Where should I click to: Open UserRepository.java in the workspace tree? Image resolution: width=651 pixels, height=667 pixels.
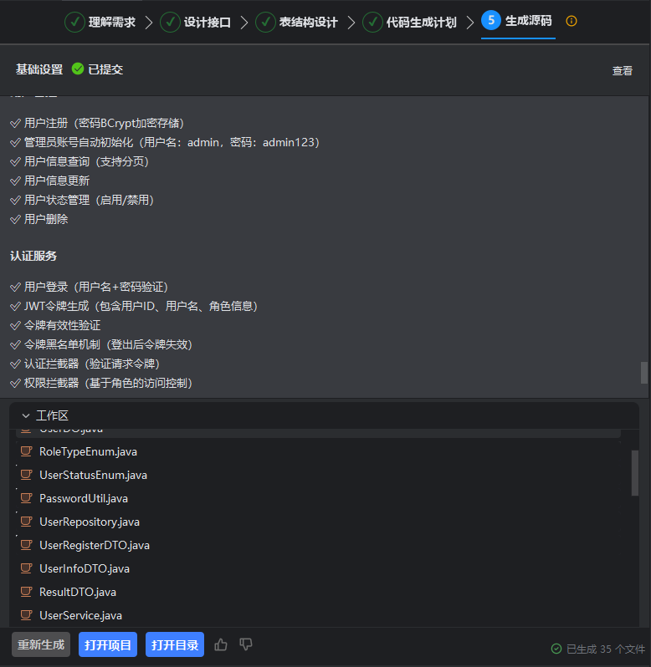[90, 522]
